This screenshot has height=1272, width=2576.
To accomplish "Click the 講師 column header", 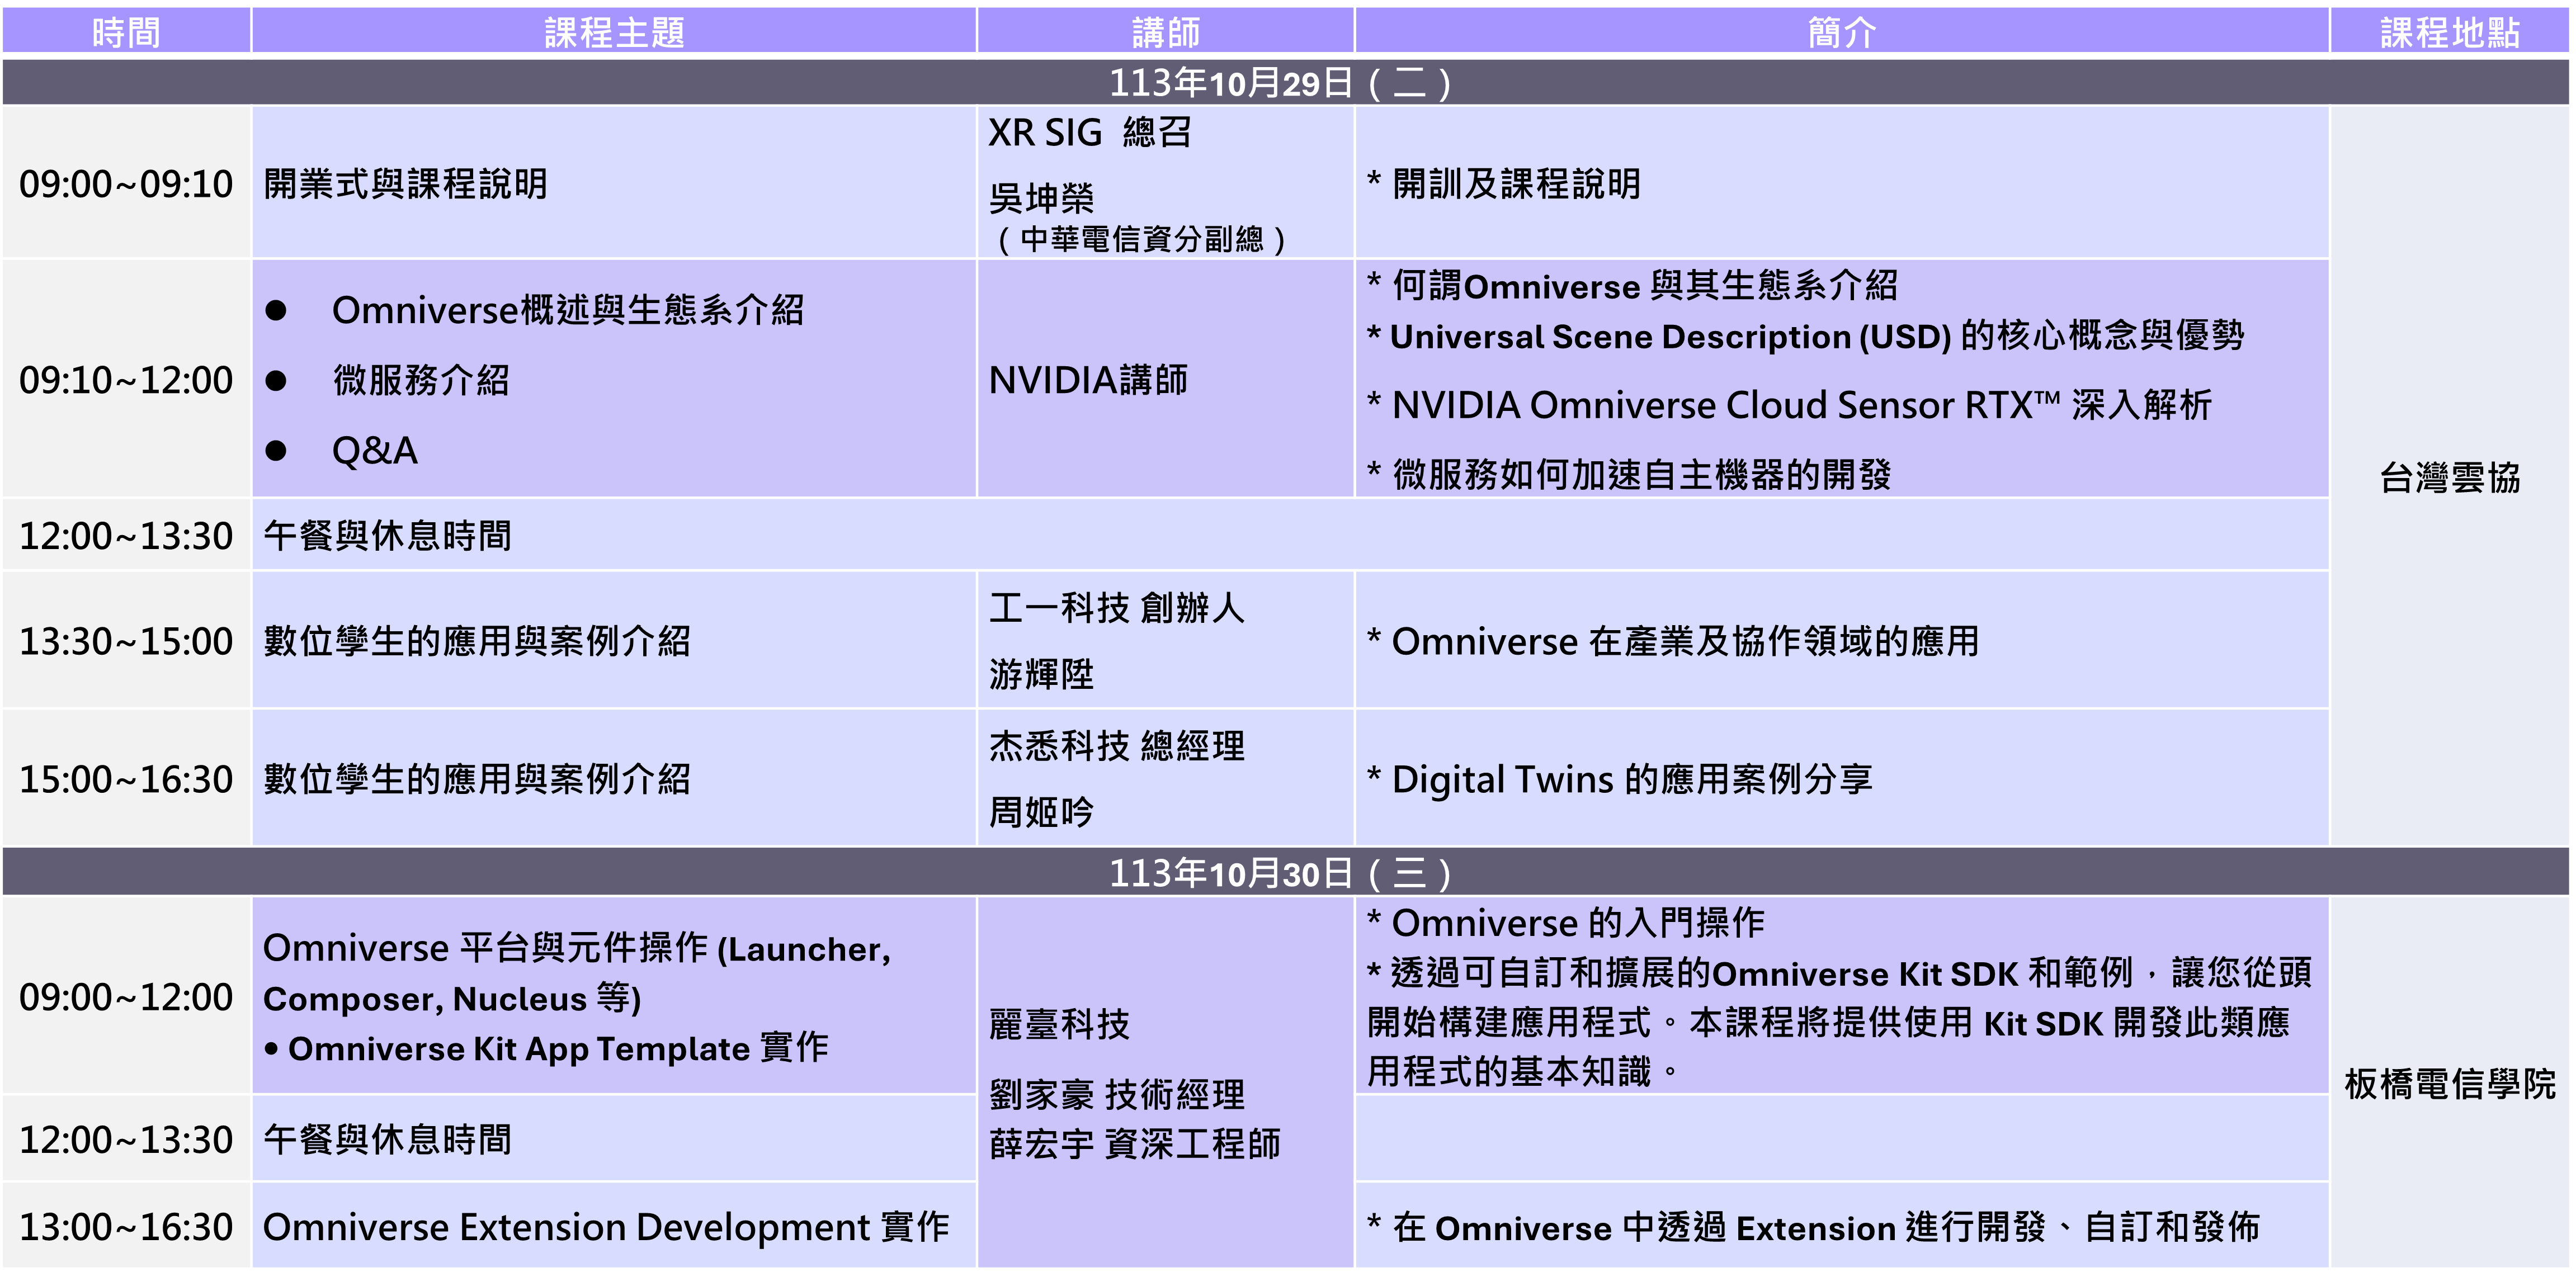I will (x=1165, y=32).
